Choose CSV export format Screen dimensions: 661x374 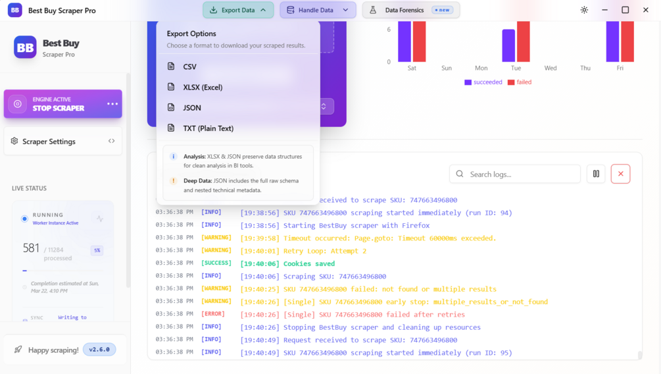point(237,67)
